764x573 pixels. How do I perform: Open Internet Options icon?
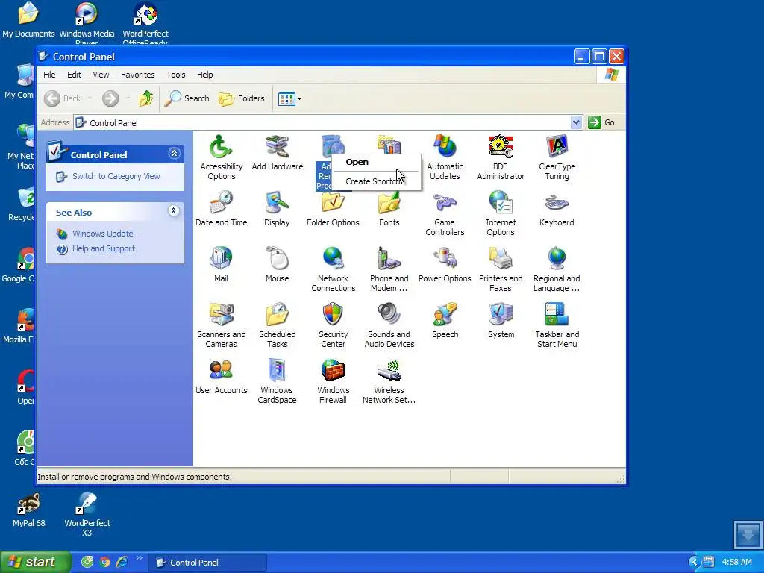pyautogui.click(x=501, y=213)
